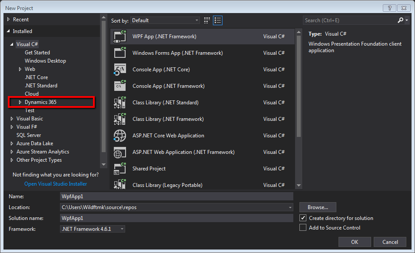Expand the Dynamics 365 node

coord(20,102)
